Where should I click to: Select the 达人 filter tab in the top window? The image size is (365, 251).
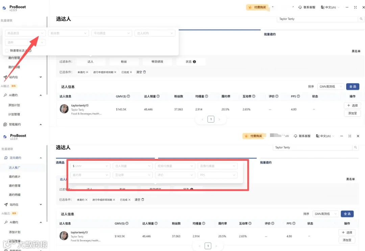[x=90, y=62]
